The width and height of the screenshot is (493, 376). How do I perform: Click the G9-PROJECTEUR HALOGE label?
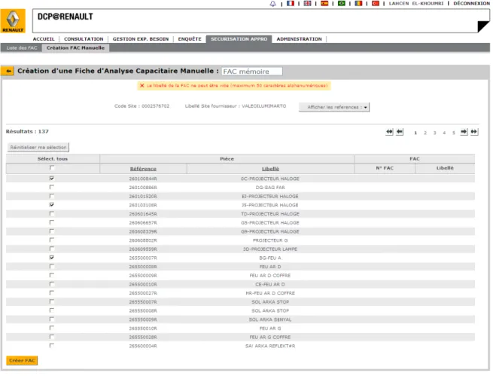pos(270,231)
